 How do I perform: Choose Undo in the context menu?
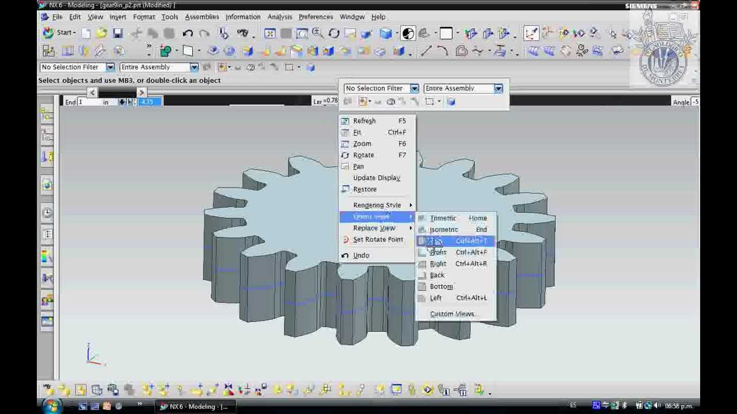pos(377,255)
